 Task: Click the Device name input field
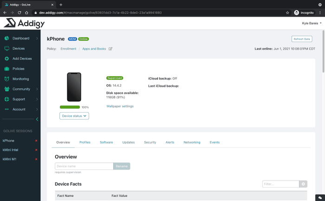84,166
